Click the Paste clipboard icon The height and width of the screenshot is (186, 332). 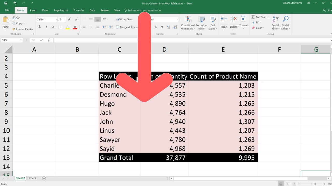coord(5,20)
